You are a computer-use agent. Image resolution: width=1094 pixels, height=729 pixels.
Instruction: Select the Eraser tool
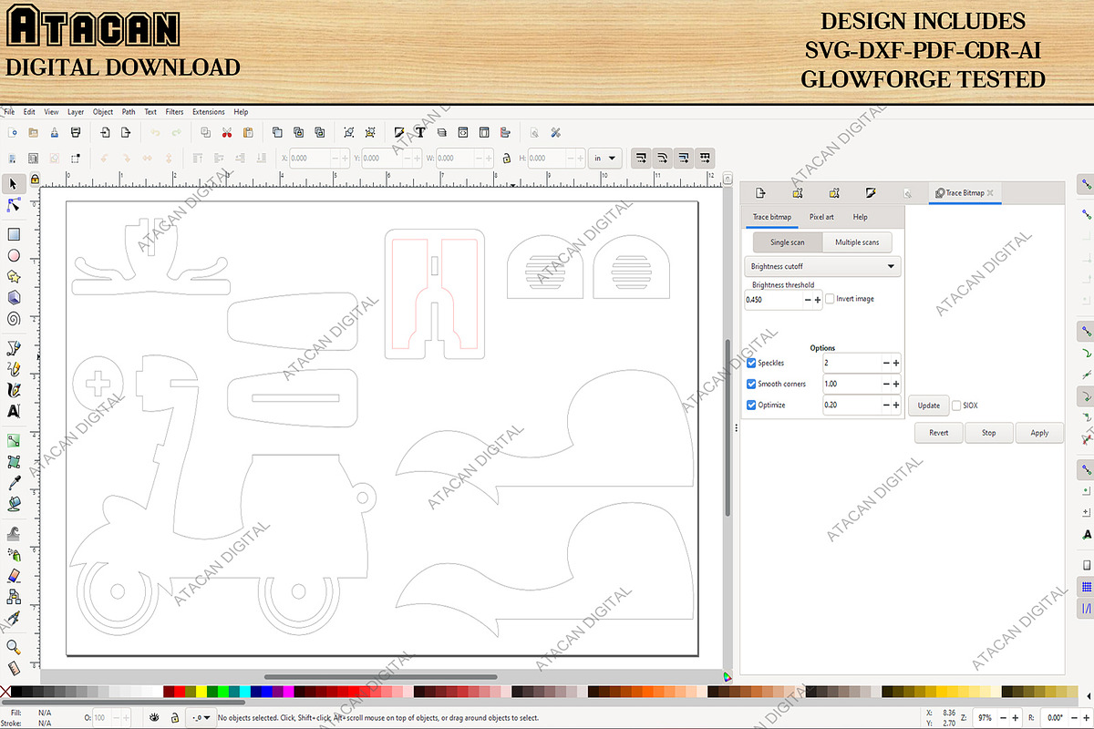tap(14, 576)
